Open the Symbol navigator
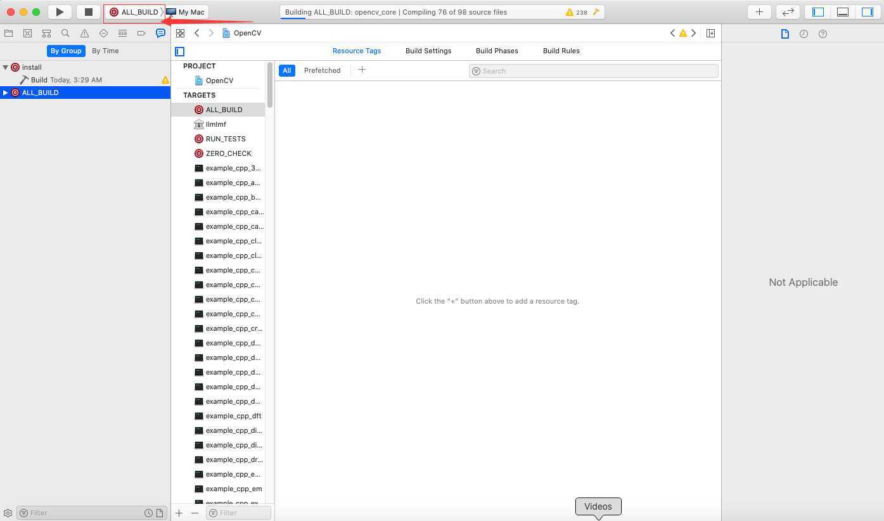 [46, 33]
